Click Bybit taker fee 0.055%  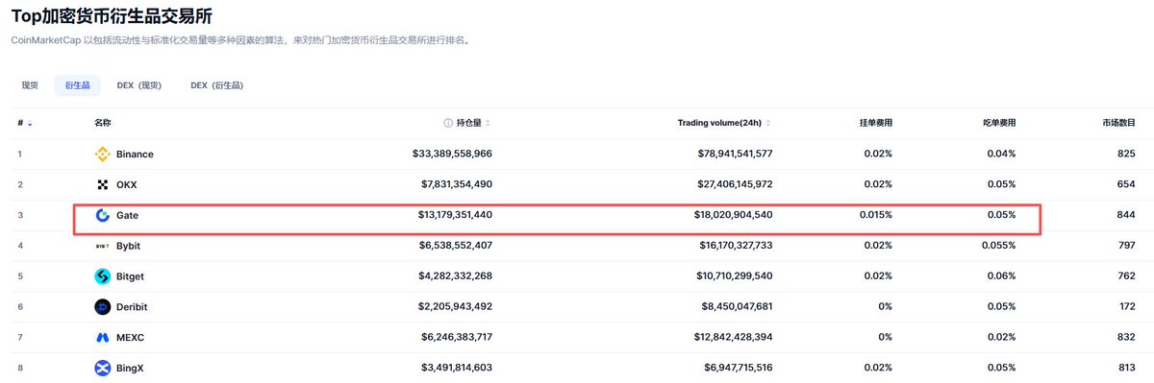click(999, 246)
